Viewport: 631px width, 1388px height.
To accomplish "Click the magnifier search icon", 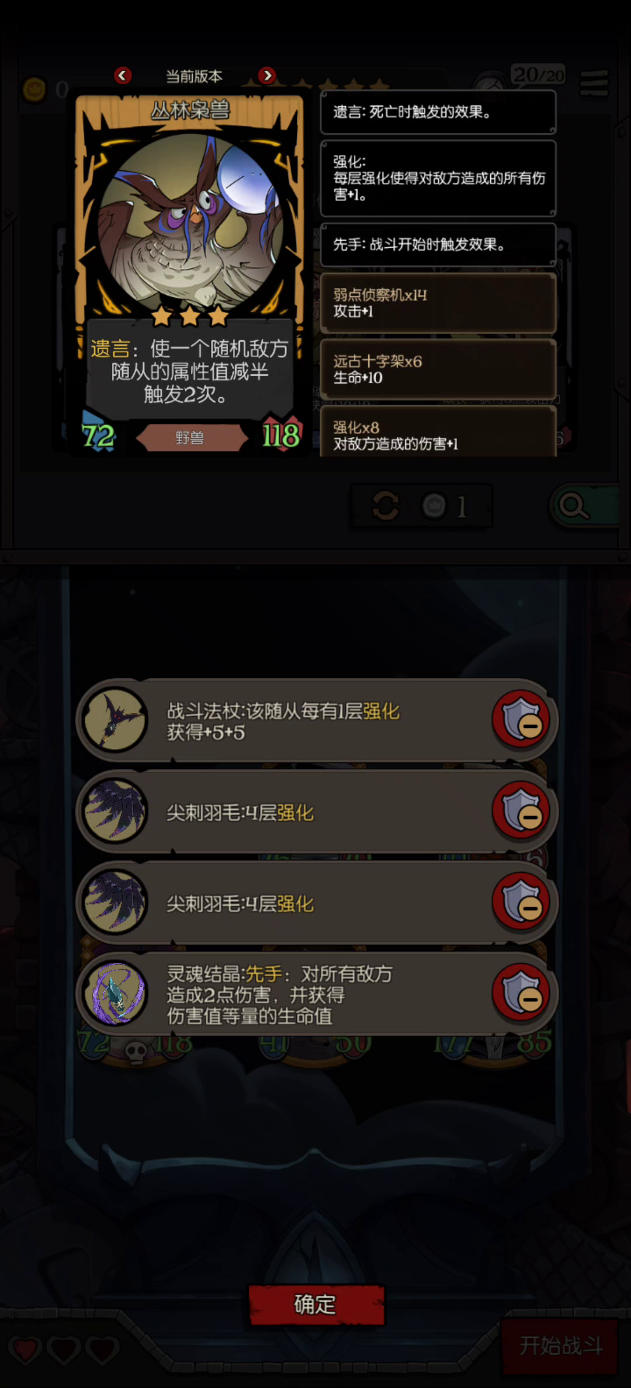I will click(574, 506).
